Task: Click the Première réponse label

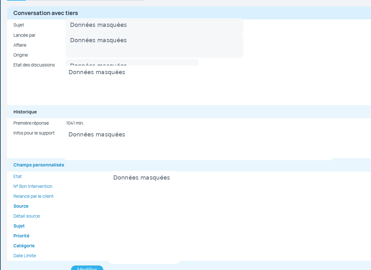Action: coord(31,123)
